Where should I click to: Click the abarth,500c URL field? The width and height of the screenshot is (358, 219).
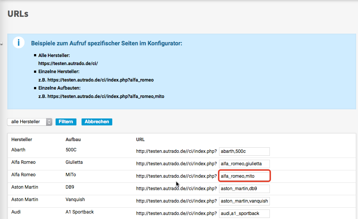pyautogui.click(x=244, y=151)
